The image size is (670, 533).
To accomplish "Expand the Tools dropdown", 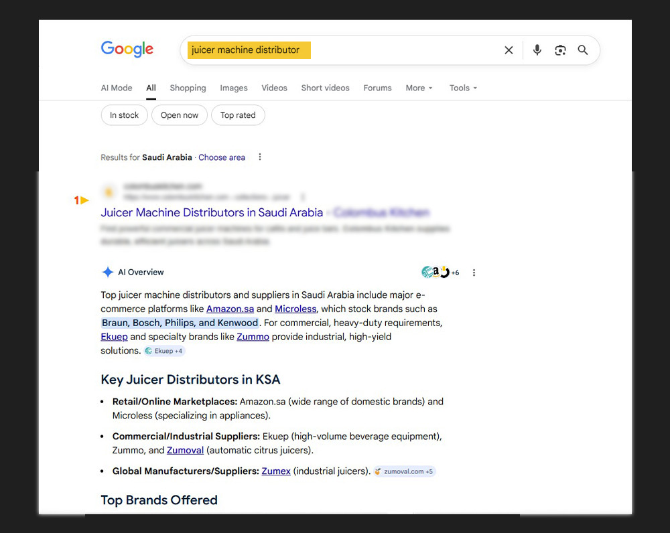I will tap(463, 88).
